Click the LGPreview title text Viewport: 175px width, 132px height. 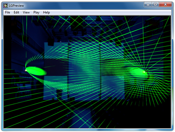(x=16, y=6)
